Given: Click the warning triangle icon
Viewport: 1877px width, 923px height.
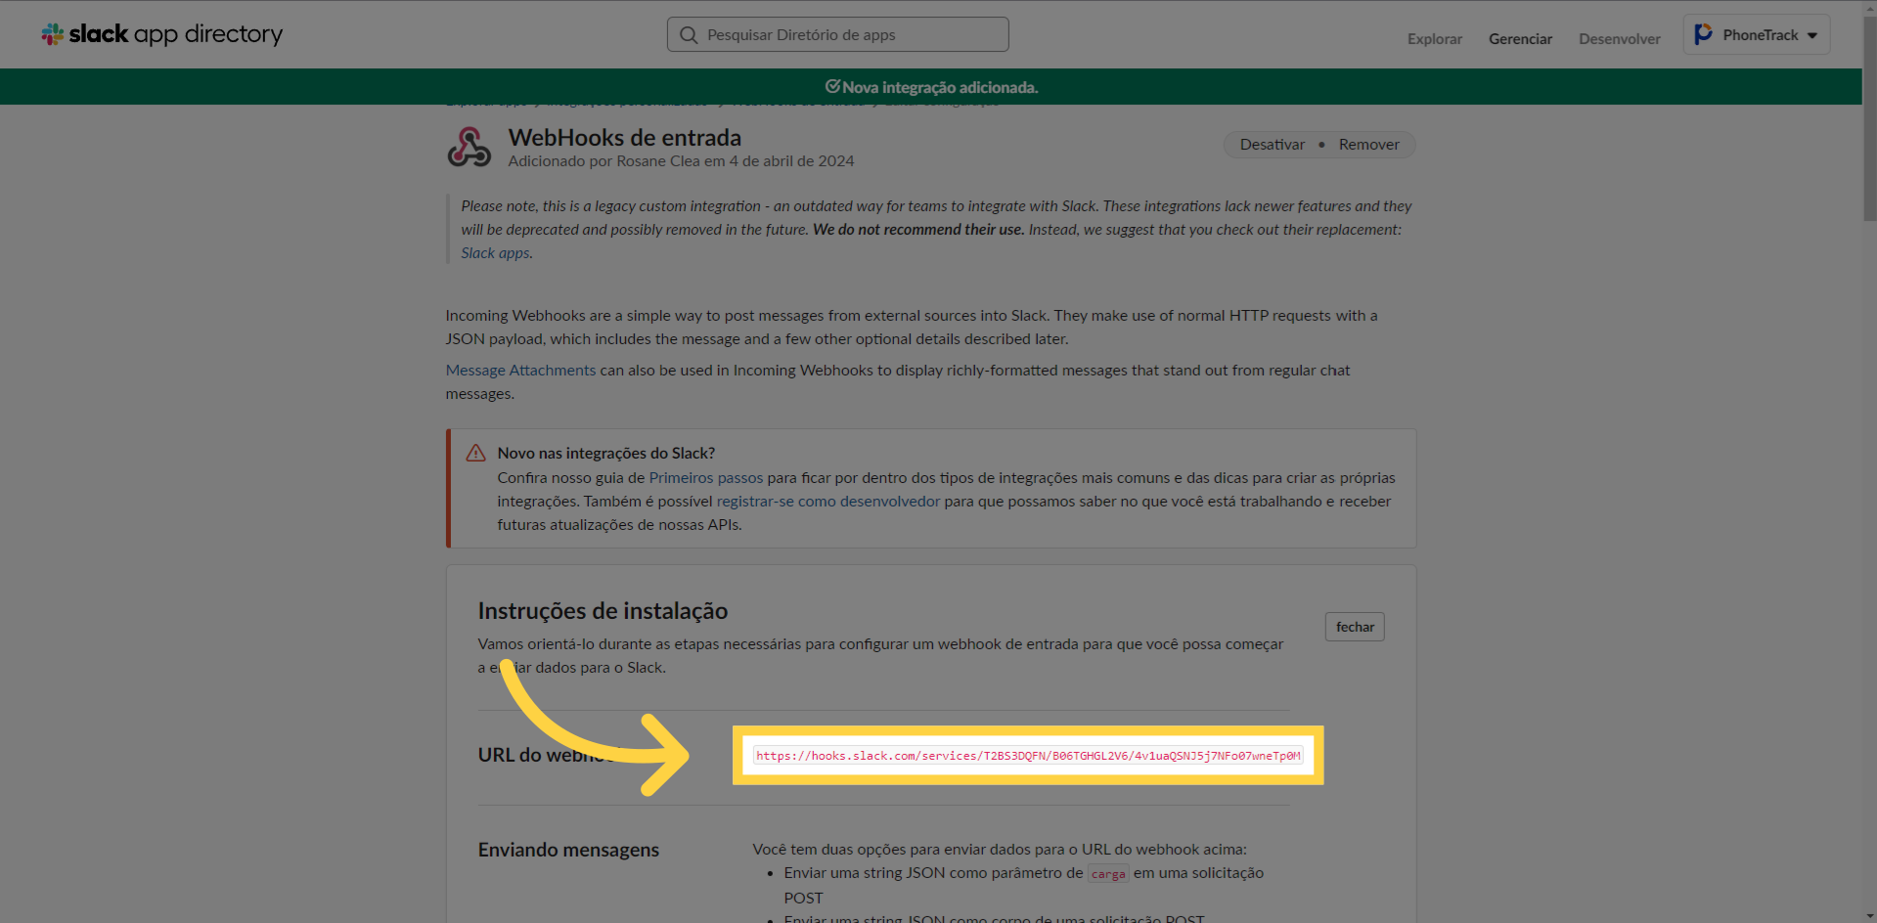Looking at the screenshot, I should point(475,453).
